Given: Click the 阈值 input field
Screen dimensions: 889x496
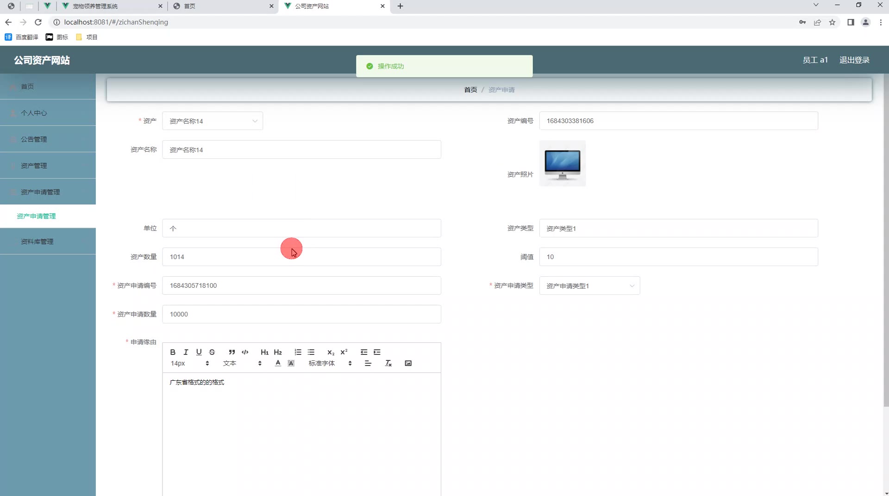Looking at the screenshot, I should pyautogui.click(x=678, y=257).
